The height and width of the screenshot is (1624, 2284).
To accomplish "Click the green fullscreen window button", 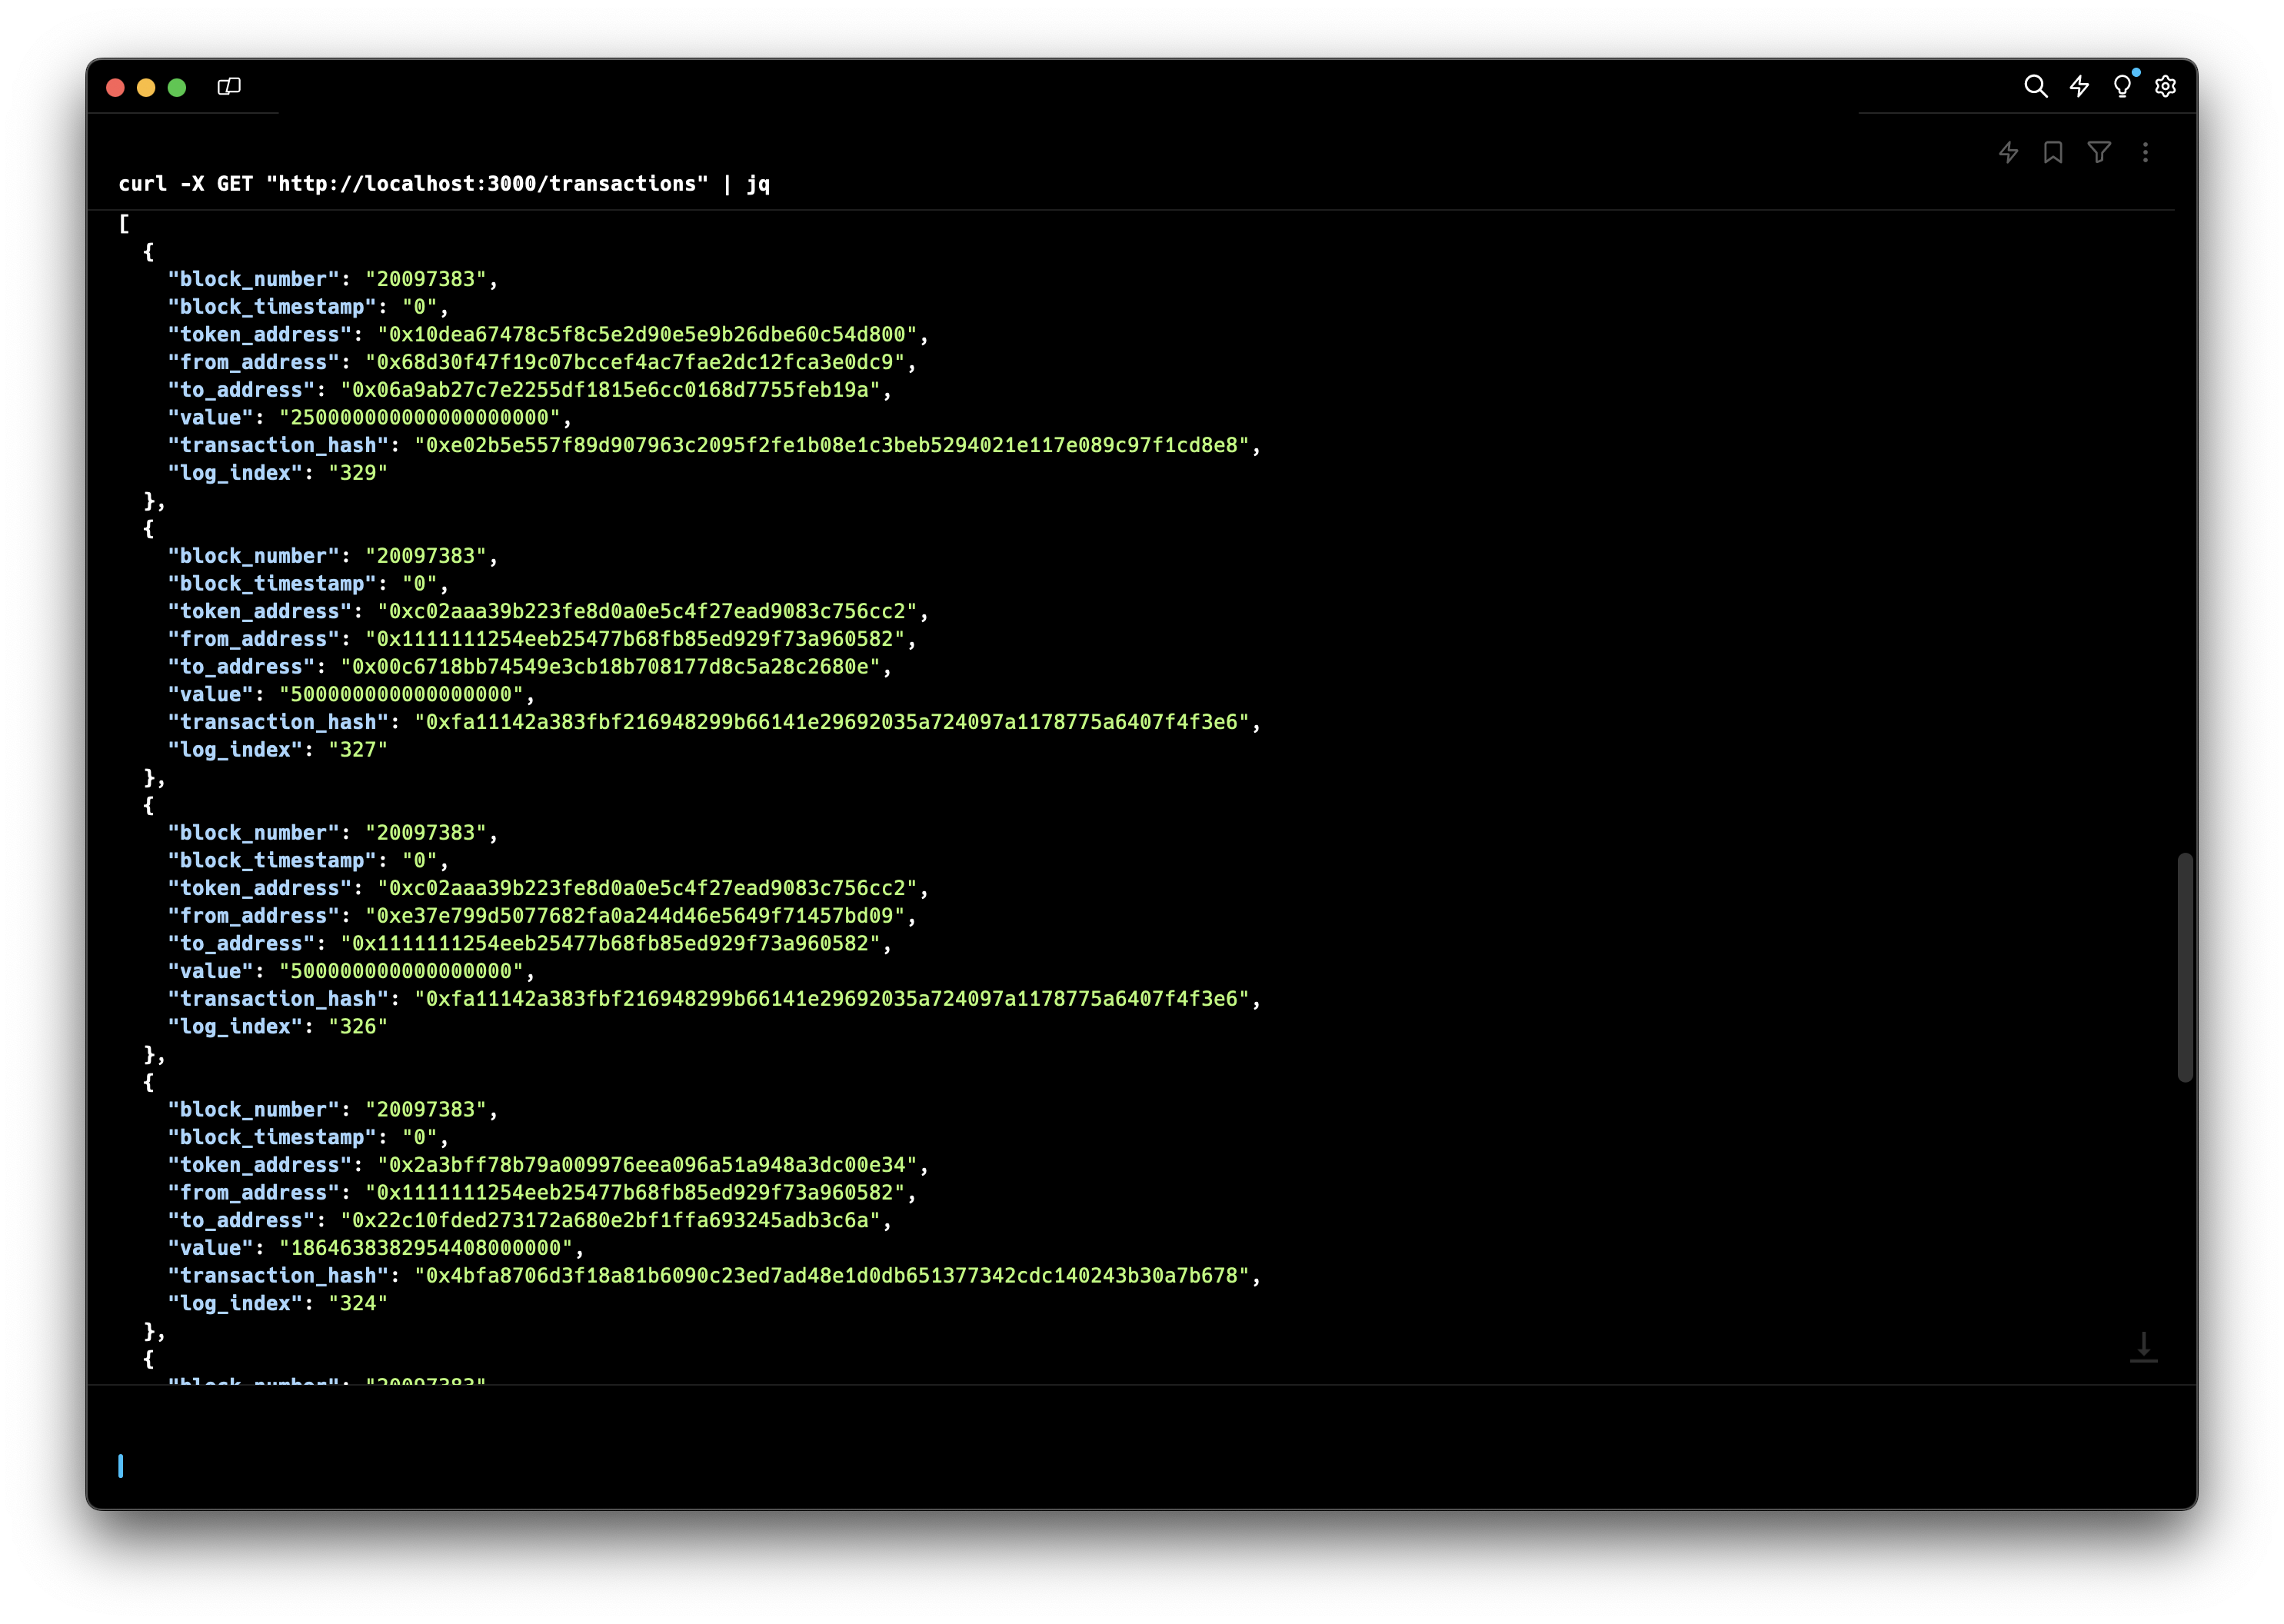I will point(177,88).
